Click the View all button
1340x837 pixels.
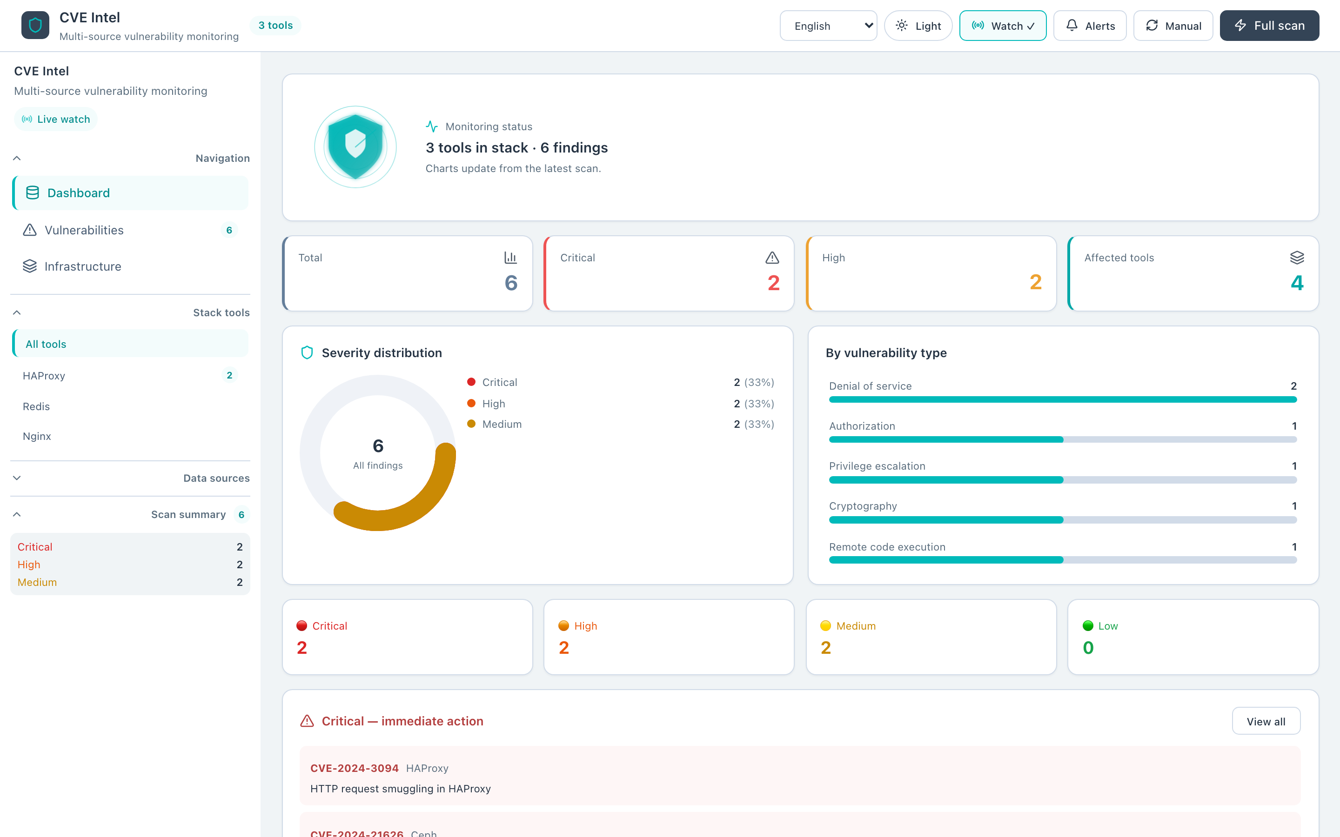click(x=1266, y=721)
